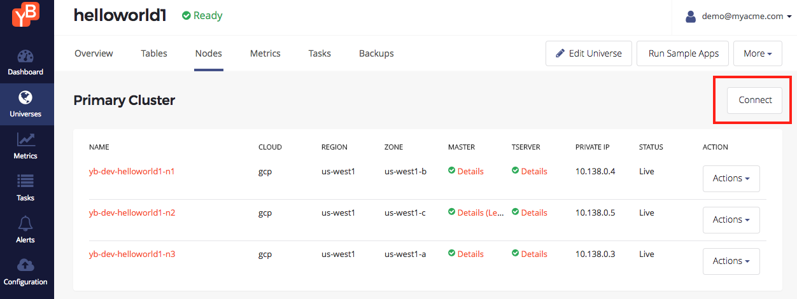This screenshot has width=797, height=299.
Task: Click master status check icon for n2
Action: [x=451, y=212]
